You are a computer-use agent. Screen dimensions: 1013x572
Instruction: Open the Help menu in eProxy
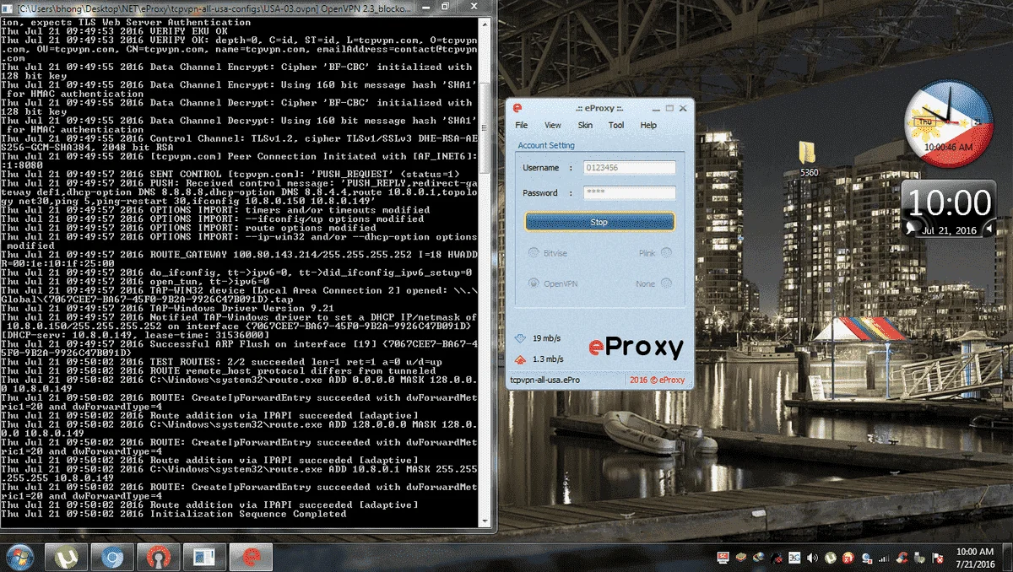648,125
